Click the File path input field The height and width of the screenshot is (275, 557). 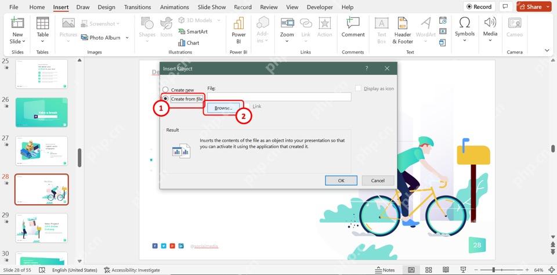click(x=279, y=97)
